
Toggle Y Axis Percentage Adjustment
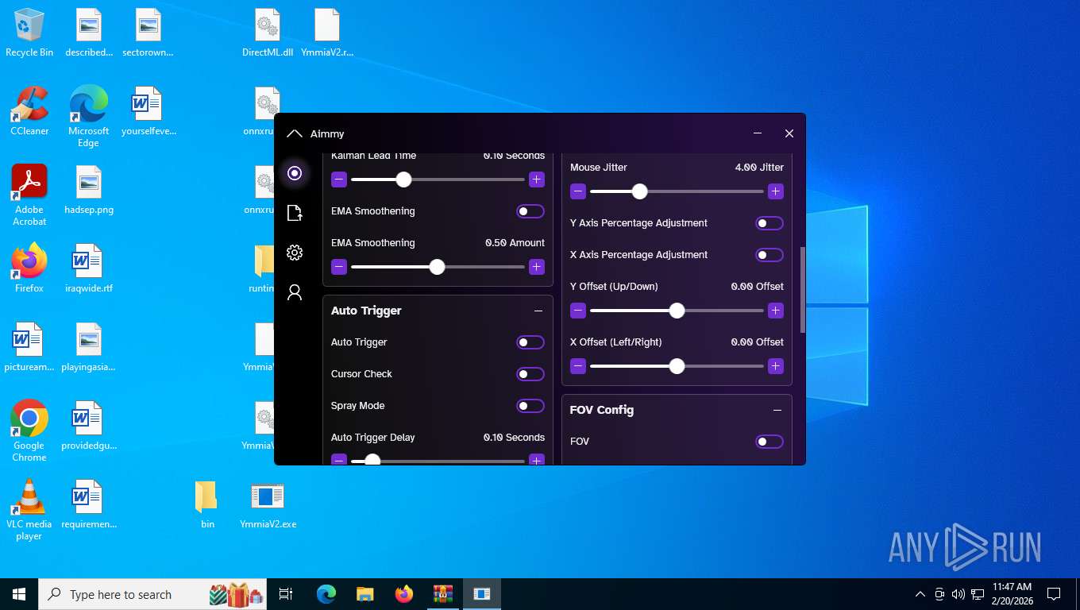769,223
